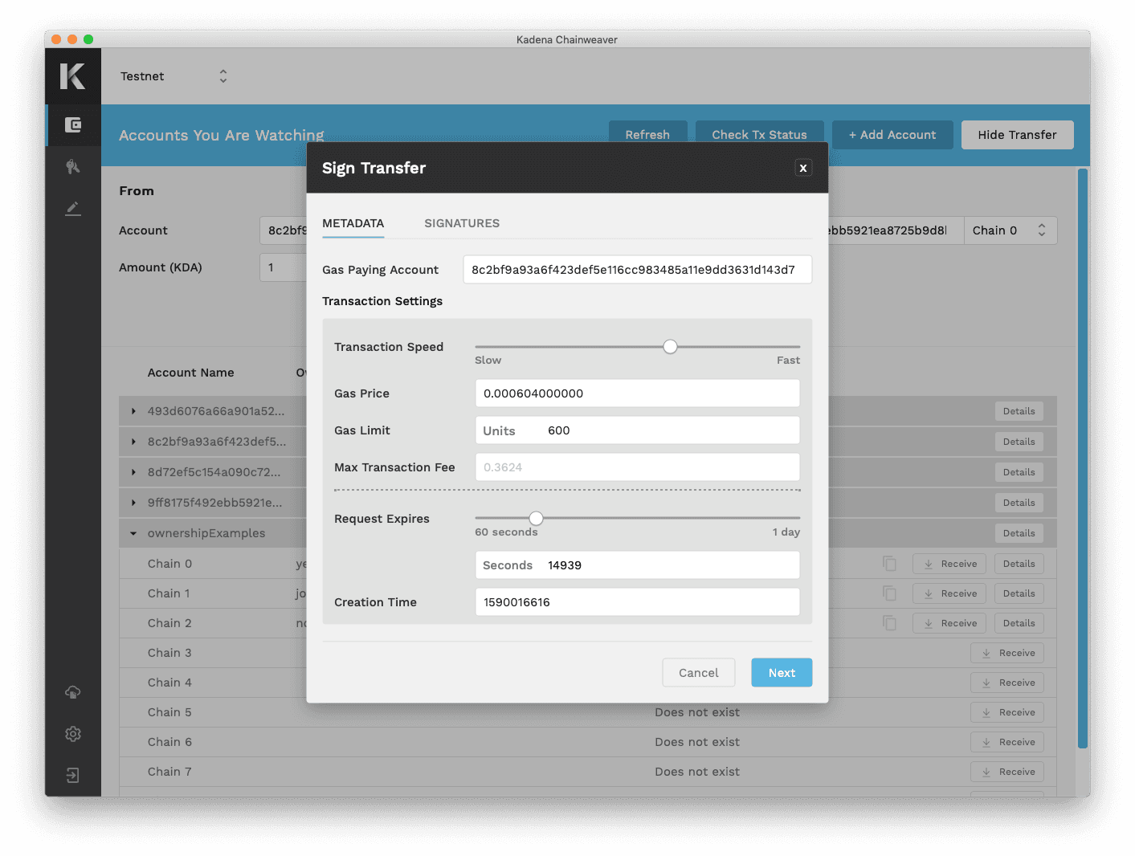This screenshot has width=1135, height=856.
Task: Open Details for Chain 1 row
Action: click(1019, 593)
